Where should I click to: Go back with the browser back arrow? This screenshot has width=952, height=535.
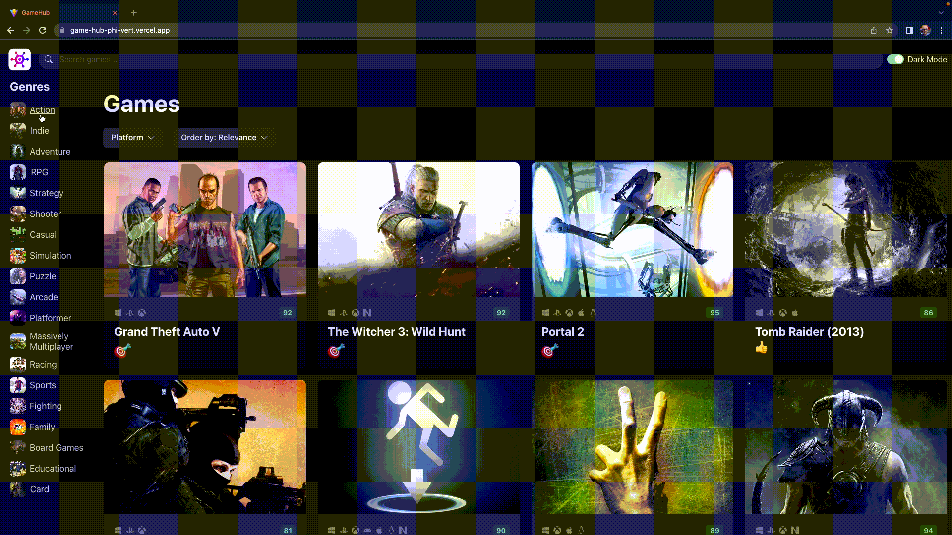pyautogui.click(x=11, y=30)
